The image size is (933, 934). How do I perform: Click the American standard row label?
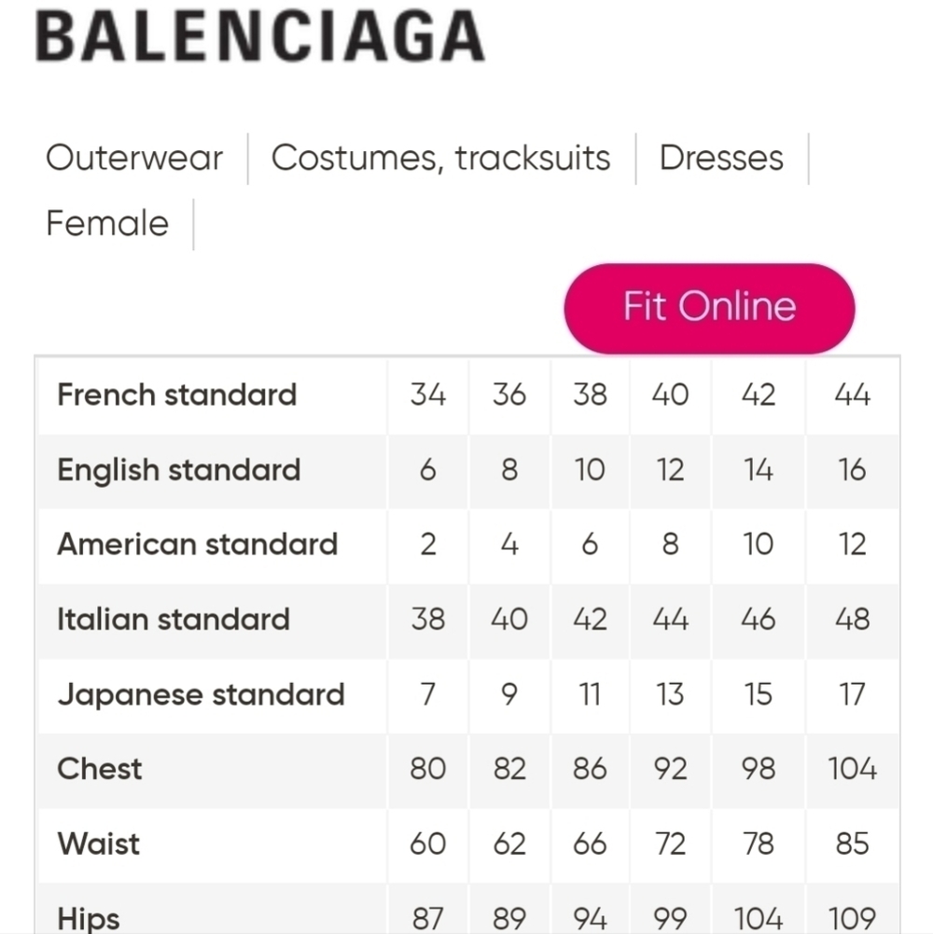pyautogui.click(x=198, y=544)
